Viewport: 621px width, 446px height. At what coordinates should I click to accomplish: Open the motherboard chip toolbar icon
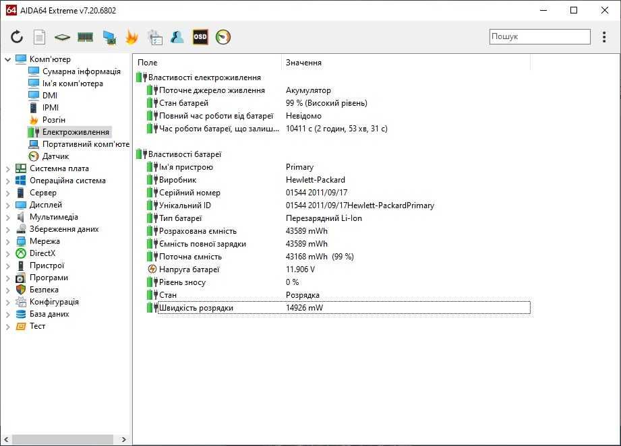point(62,37)
